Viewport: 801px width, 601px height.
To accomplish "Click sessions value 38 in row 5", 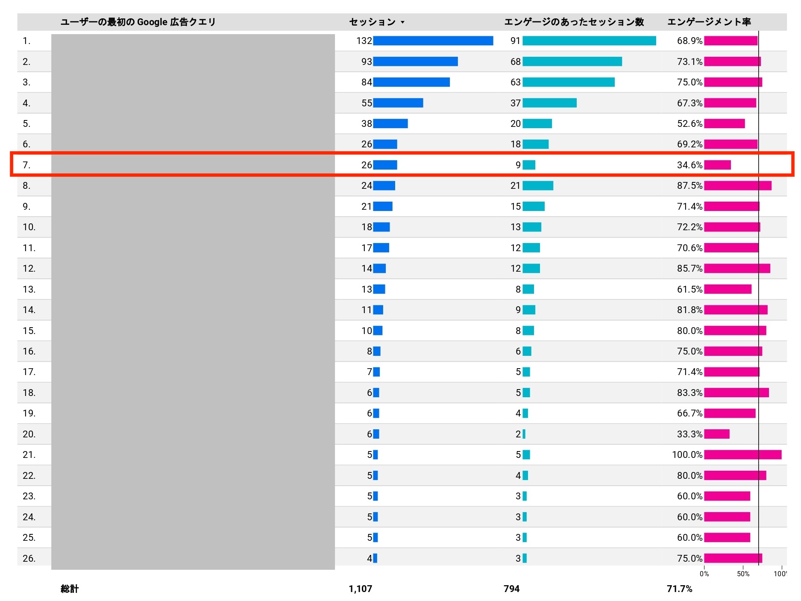I will click(x=367, y=124).
